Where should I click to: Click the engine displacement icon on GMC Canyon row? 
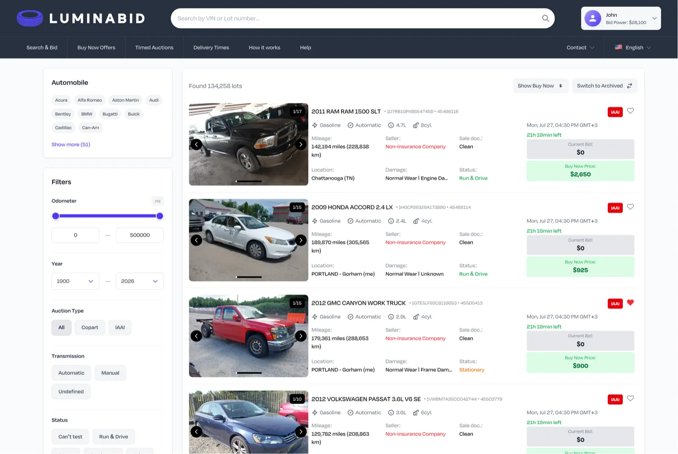391,317
